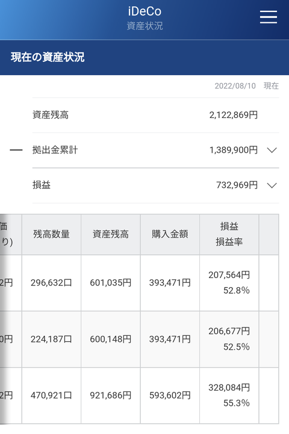The height and width of the screenshot is (434, 289).
Task: Open the hamburger menu icon
Action: coord(269,17)
